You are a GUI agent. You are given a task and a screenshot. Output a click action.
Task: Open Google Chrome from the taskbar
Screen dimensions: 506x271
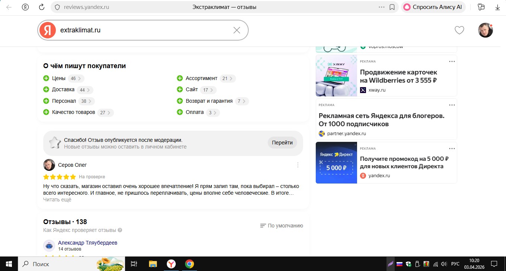pos(190,264)
